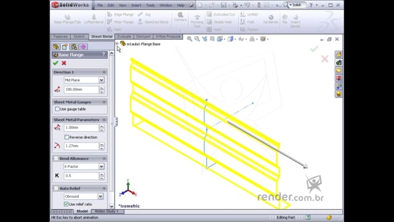Open Base Flange help question mark

tap(103, 55)
